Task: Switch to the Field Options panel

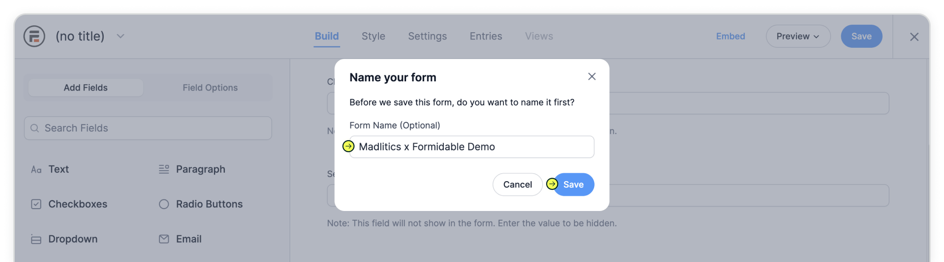Action: [x=210, y=88]
